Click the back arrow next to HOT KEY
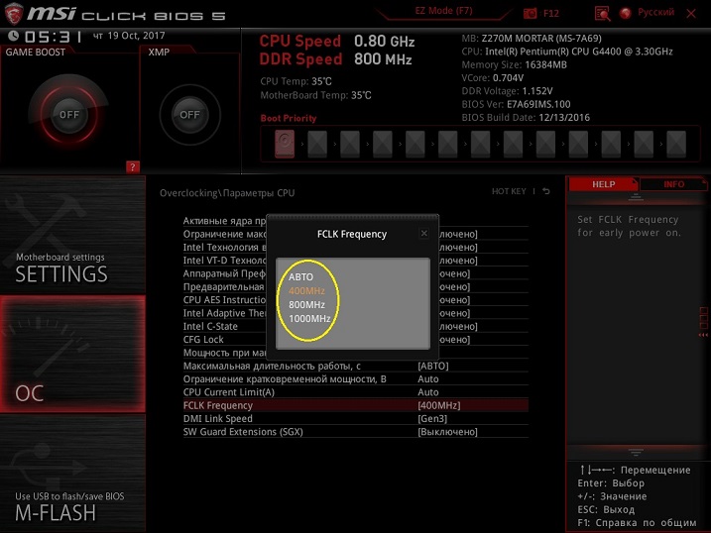The height and width of the screenshot is (533, 711). click(545, 192)
